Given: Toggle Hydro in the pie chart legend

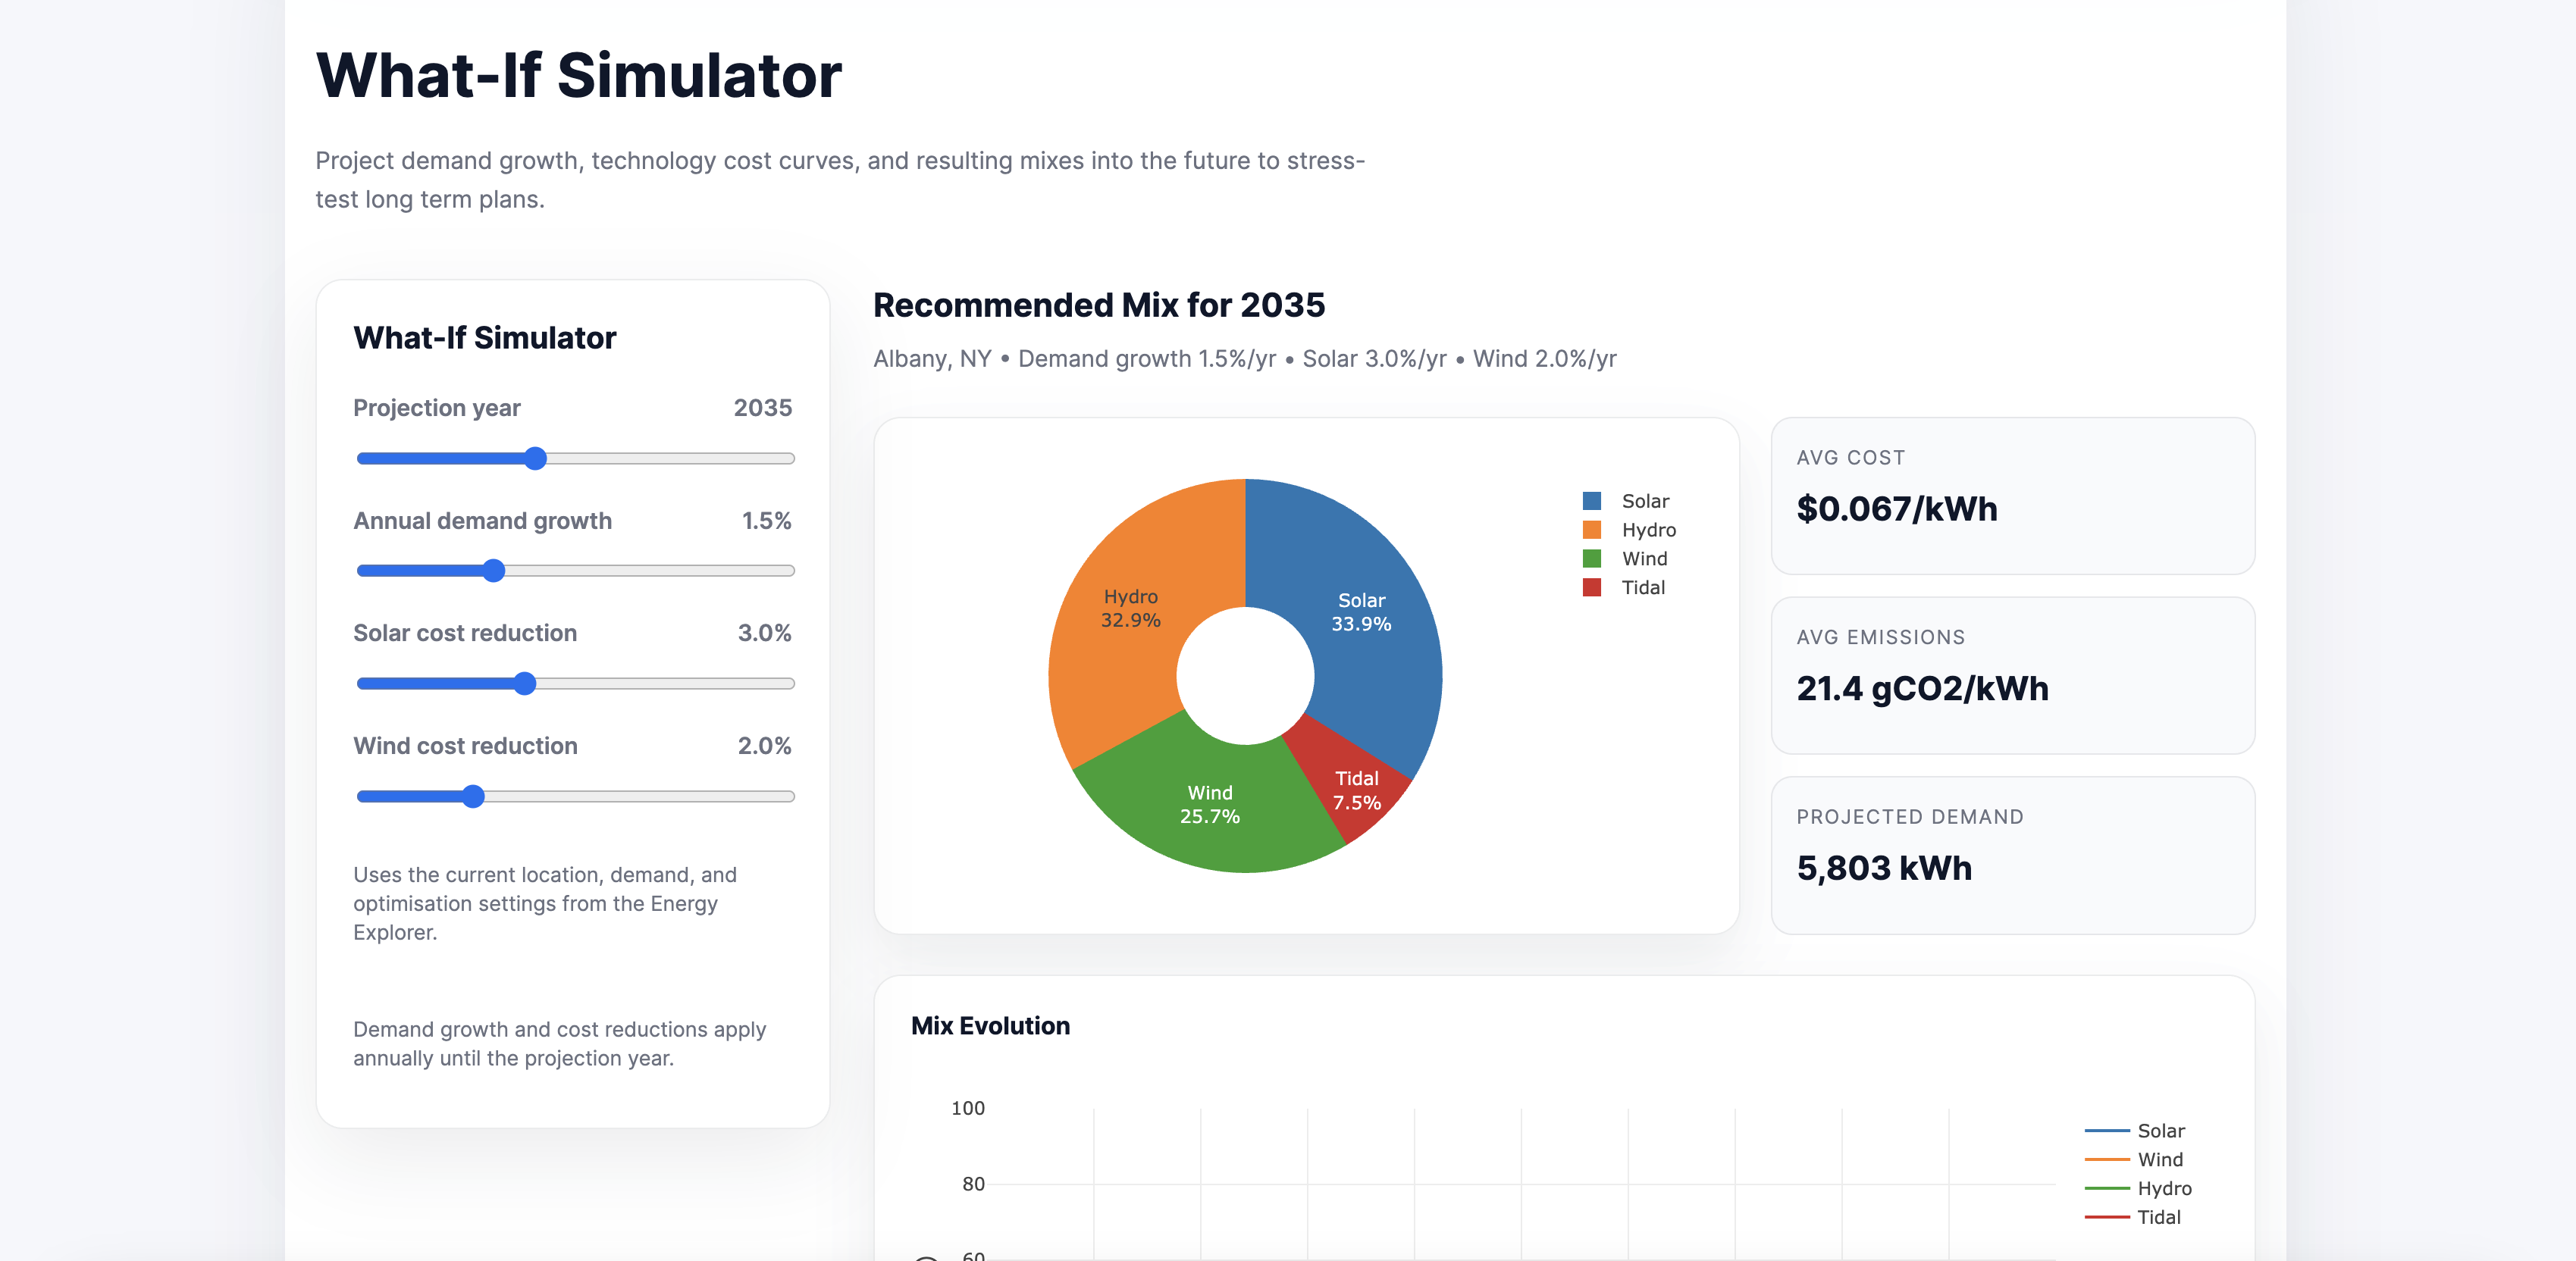Looking at the screenshot, I should coord(1647,530).
